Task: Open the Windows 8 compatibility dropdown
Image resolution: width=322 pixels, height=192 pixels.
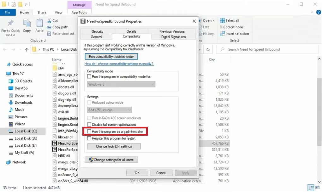Action: [x=121, y=84]
